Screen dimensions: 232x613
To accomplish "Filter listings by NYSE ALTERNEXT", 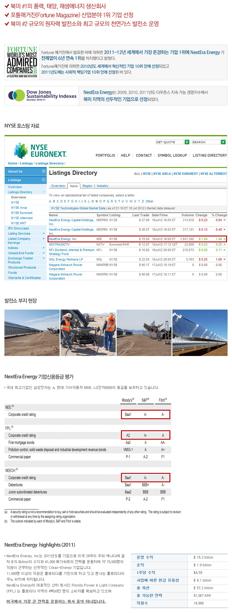I will coord(213,174).
